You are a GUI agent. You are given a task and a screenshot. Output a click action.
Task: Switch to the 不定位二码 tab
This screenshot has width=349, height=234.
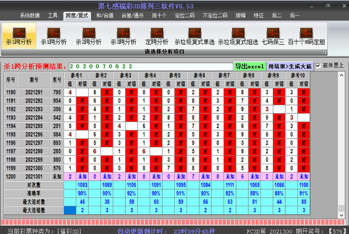click(215, 16)
